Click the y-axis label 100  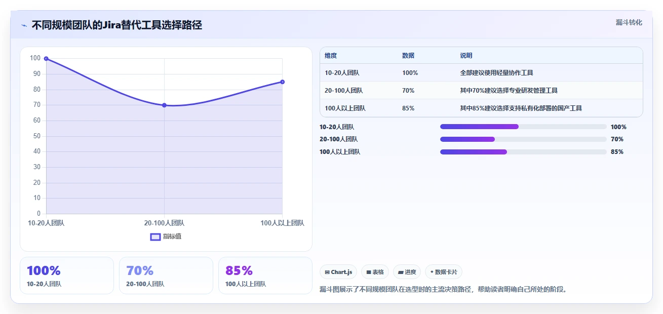point(35,58)
